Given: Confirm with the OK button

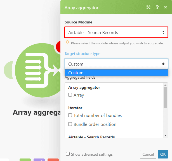Looking at the screenshot, I should click(163, 154).
